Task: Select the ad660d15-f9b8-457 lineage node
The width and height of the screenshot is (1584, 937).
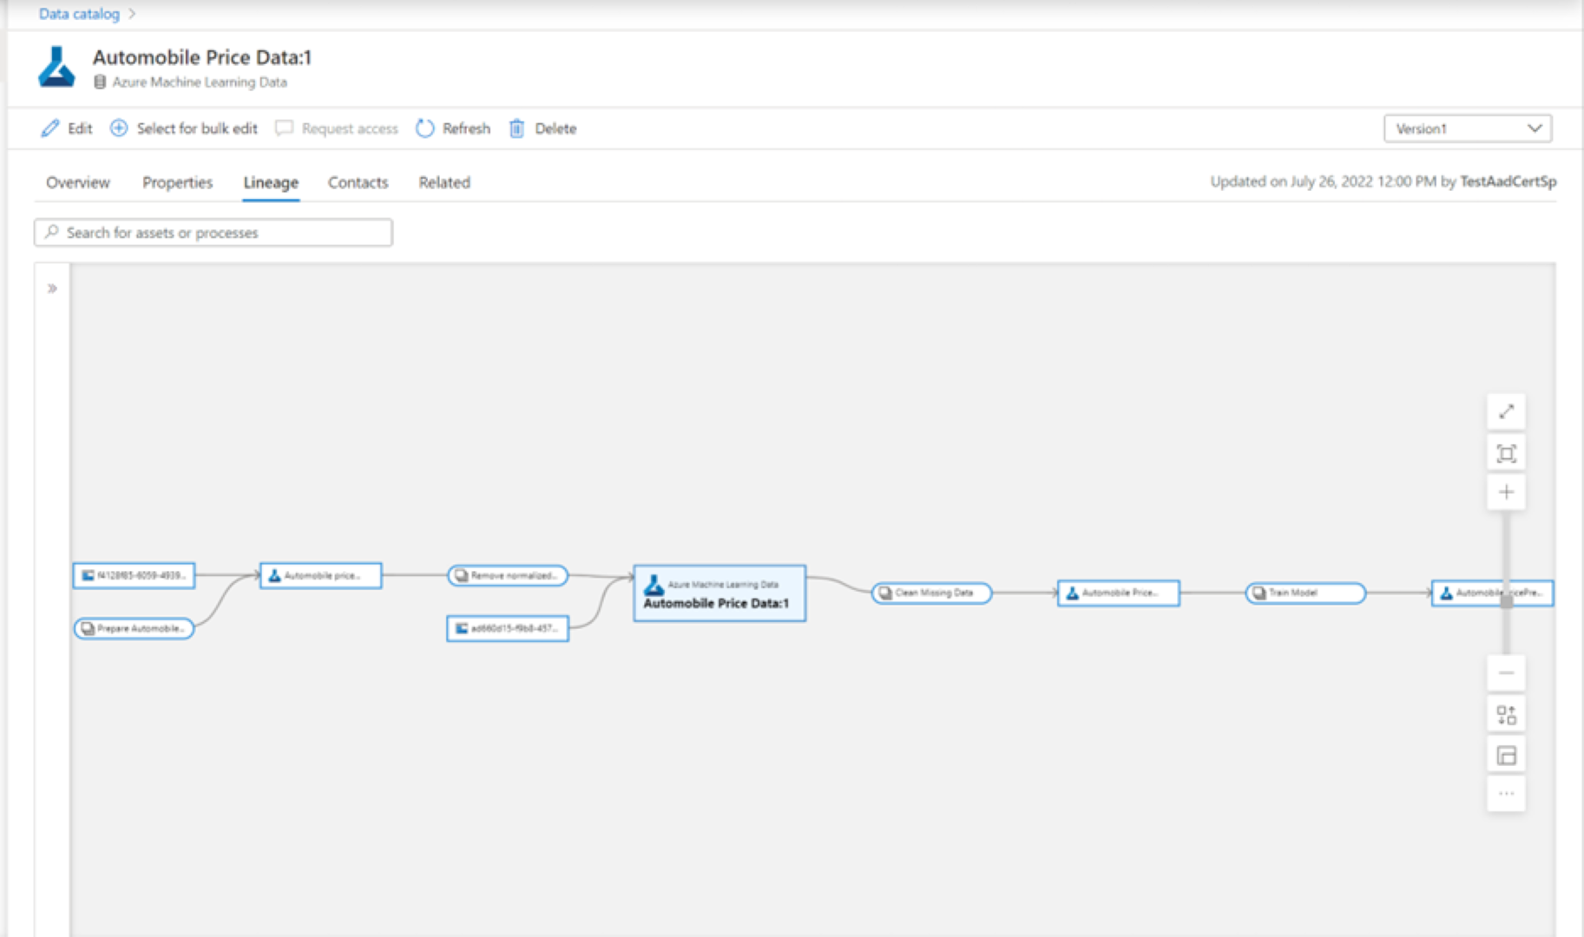Action: 508,628
